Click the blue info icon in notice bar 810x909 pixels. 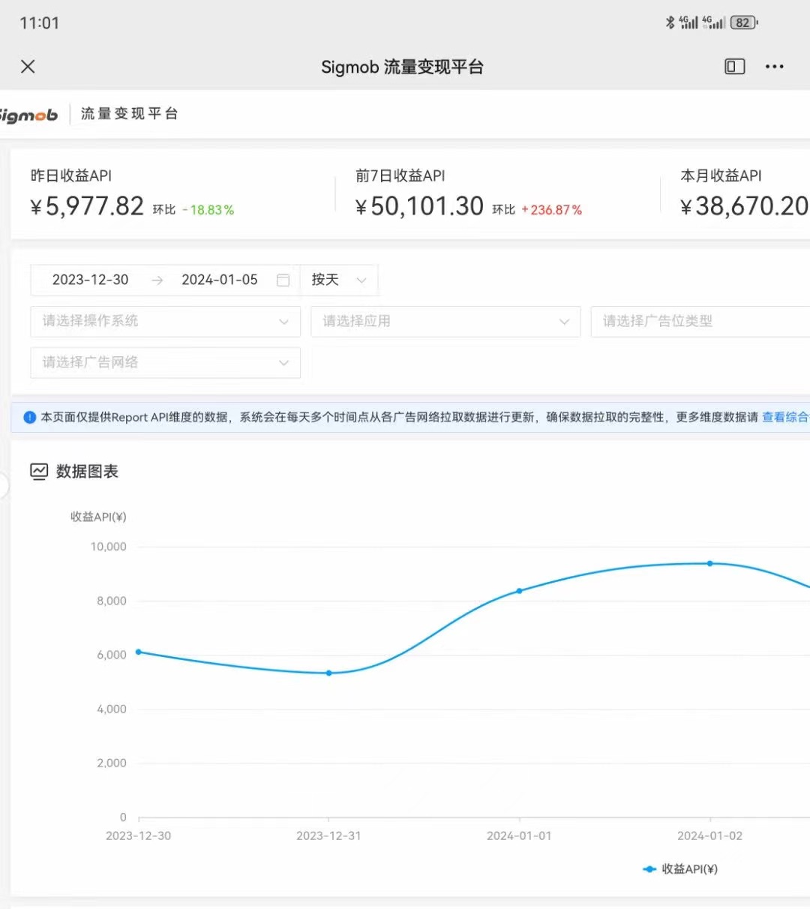[x=30, y=417]
